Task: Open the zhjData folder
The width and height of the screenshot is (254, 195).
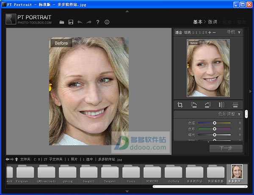Action: [173, 173]
